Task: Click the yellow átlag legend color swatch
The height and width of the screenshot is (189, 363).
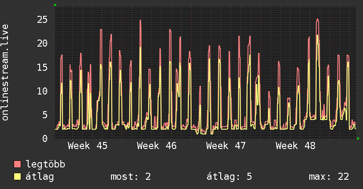Action: pos(17,176)
